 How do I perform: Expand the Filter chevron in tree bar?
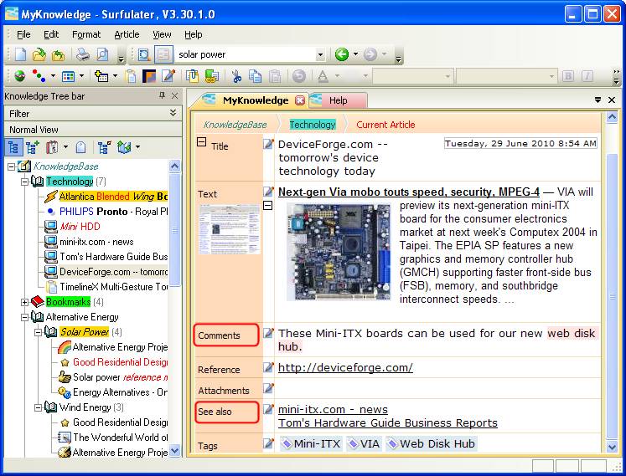[x=173, y=113]
